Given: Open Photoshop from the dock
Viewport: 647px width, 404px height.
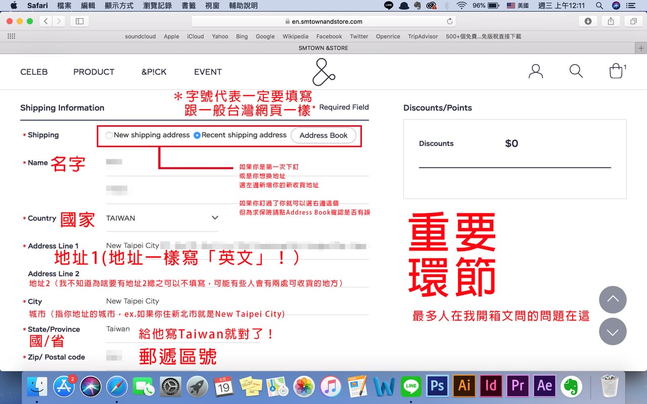Looking at the screenshot, I should click(437, 386).
